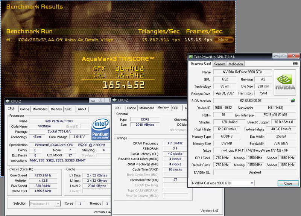Click the FSB:DRAM ratio value 3:4
The image size is (301, 216).
175,148
